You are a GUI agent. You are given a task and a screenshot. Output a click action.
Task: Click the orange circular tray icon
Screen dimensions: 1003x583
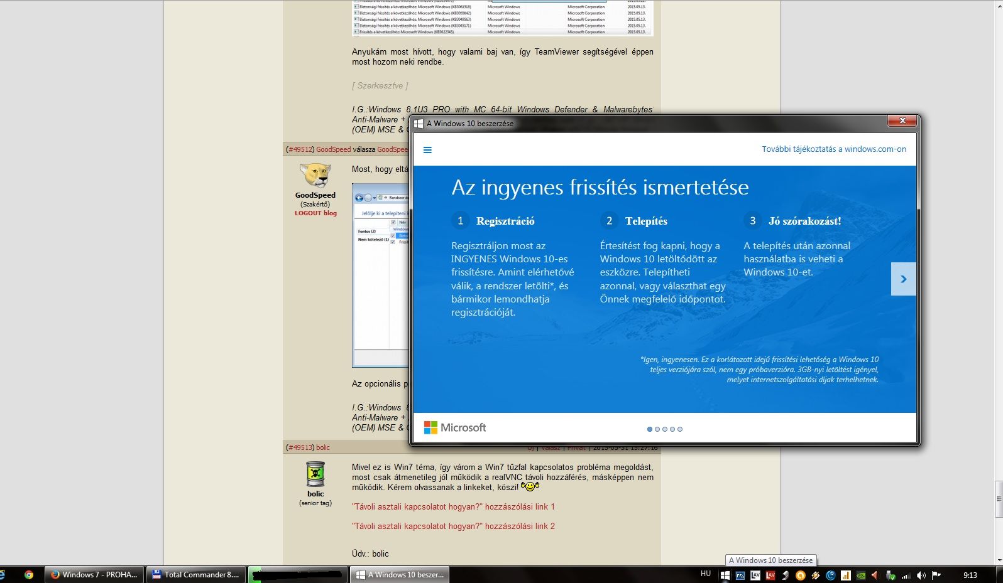click(x=800, y=575)
